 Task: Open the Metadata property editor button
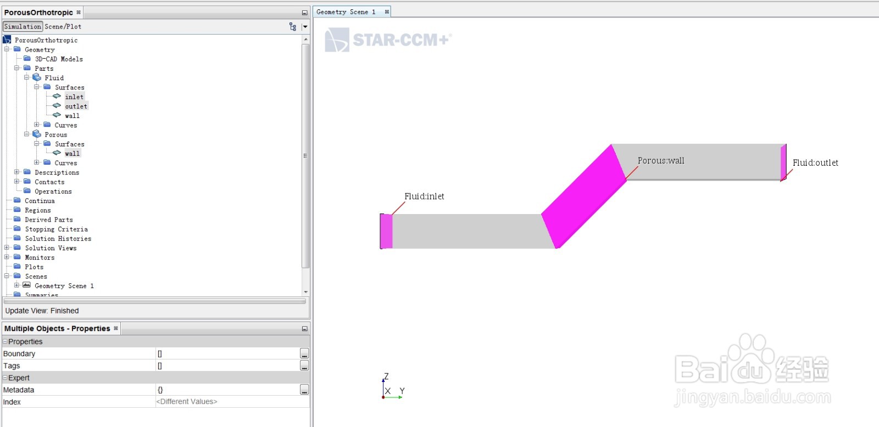(304, 390)
